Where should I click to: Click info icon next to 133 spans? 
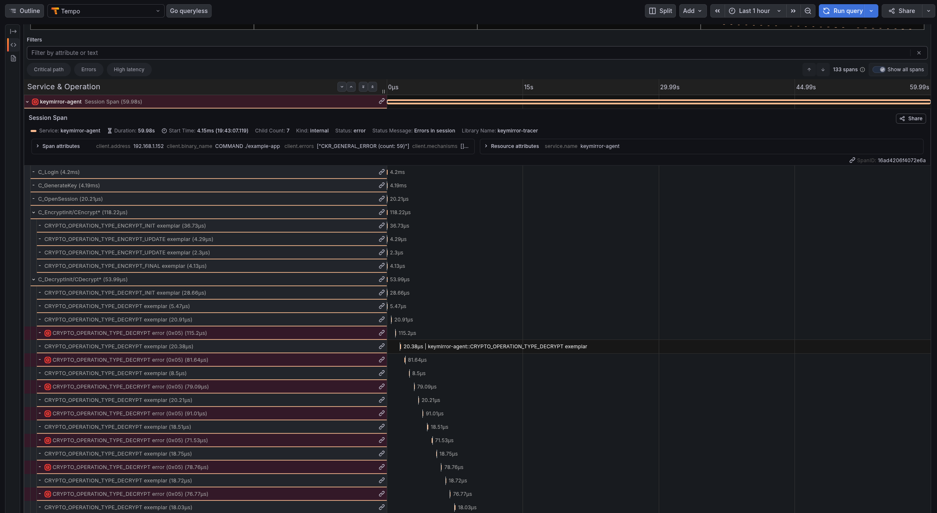862,70
